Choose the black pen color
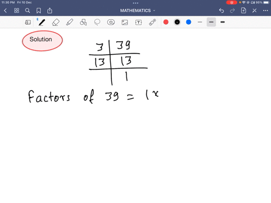Screen dimensions: 271x203 (x=177, y=22)
